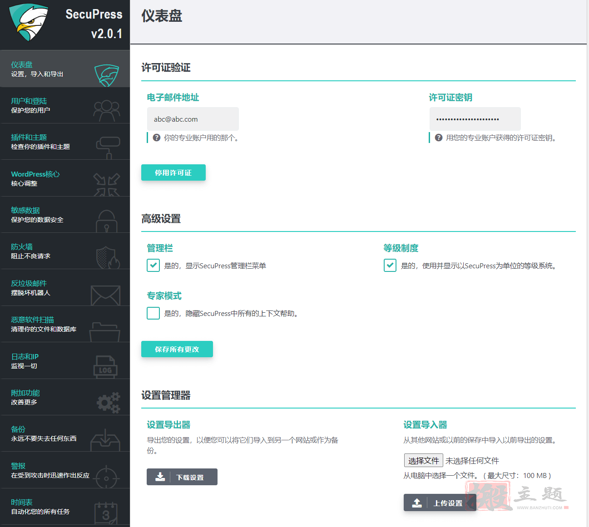Open the 仪表盘 dashboard menu item

[65, 69]
